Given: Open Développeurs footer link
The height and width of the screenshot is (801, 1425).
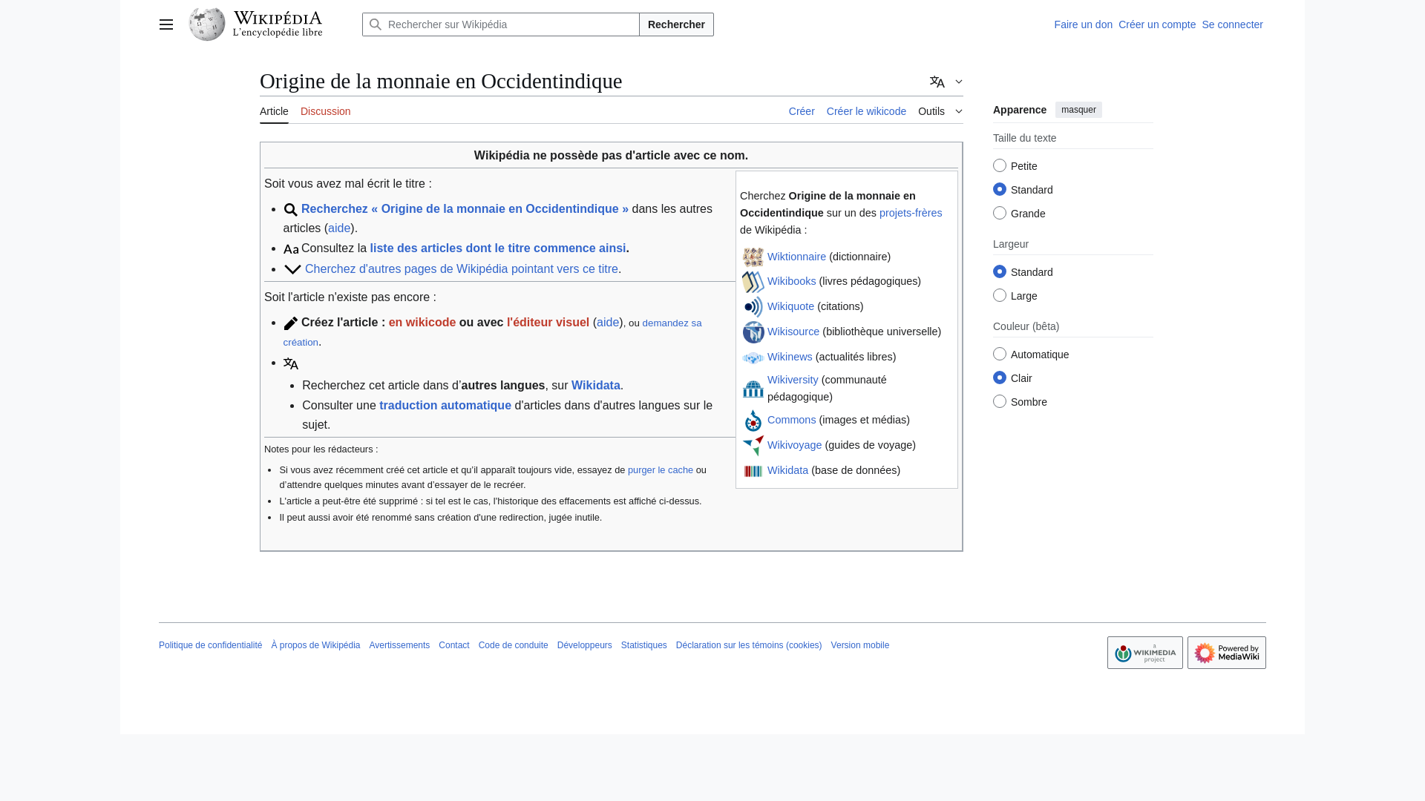Looking at the screenshot, I should point(584,645).
